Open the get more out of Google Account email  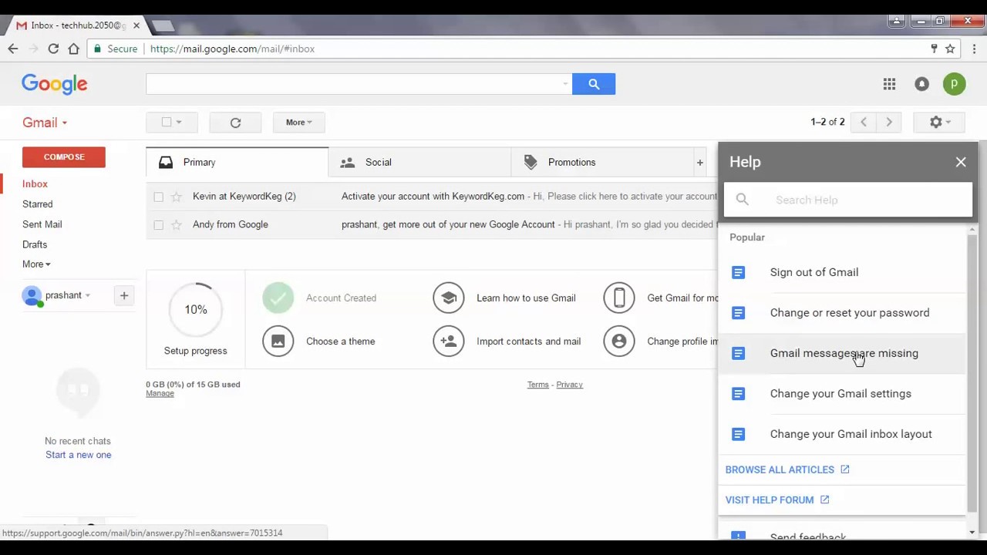(x=448, y=224)
